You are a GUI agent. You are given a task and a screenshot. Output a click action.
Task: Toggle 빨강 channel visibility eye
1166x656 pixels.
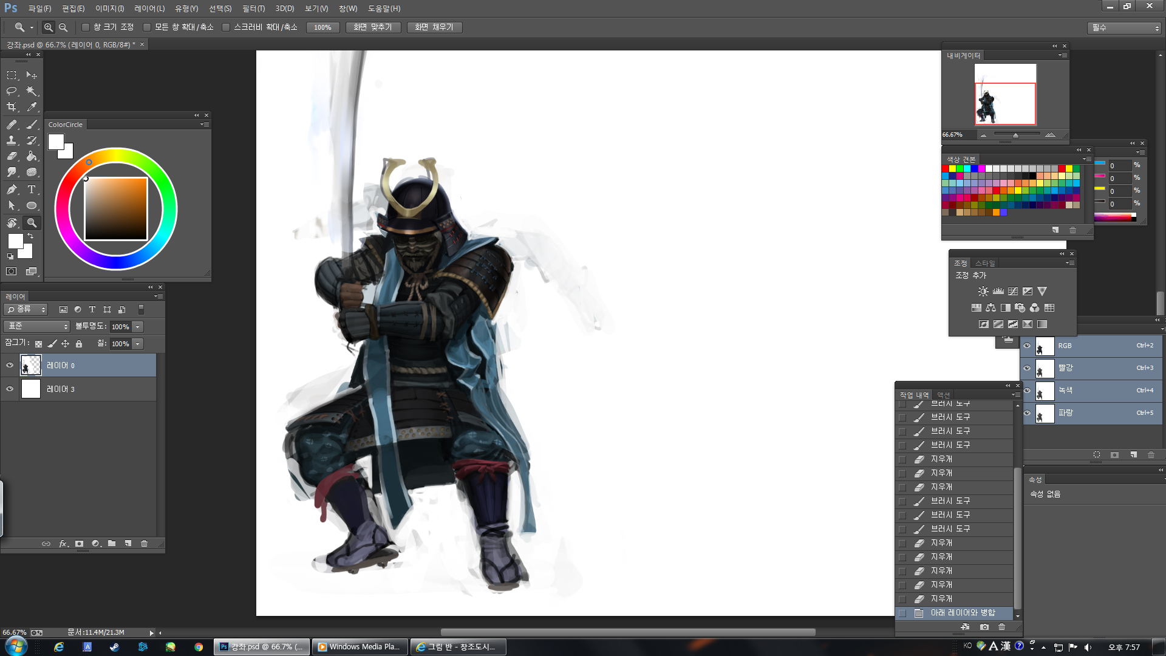coord(1027,368)
